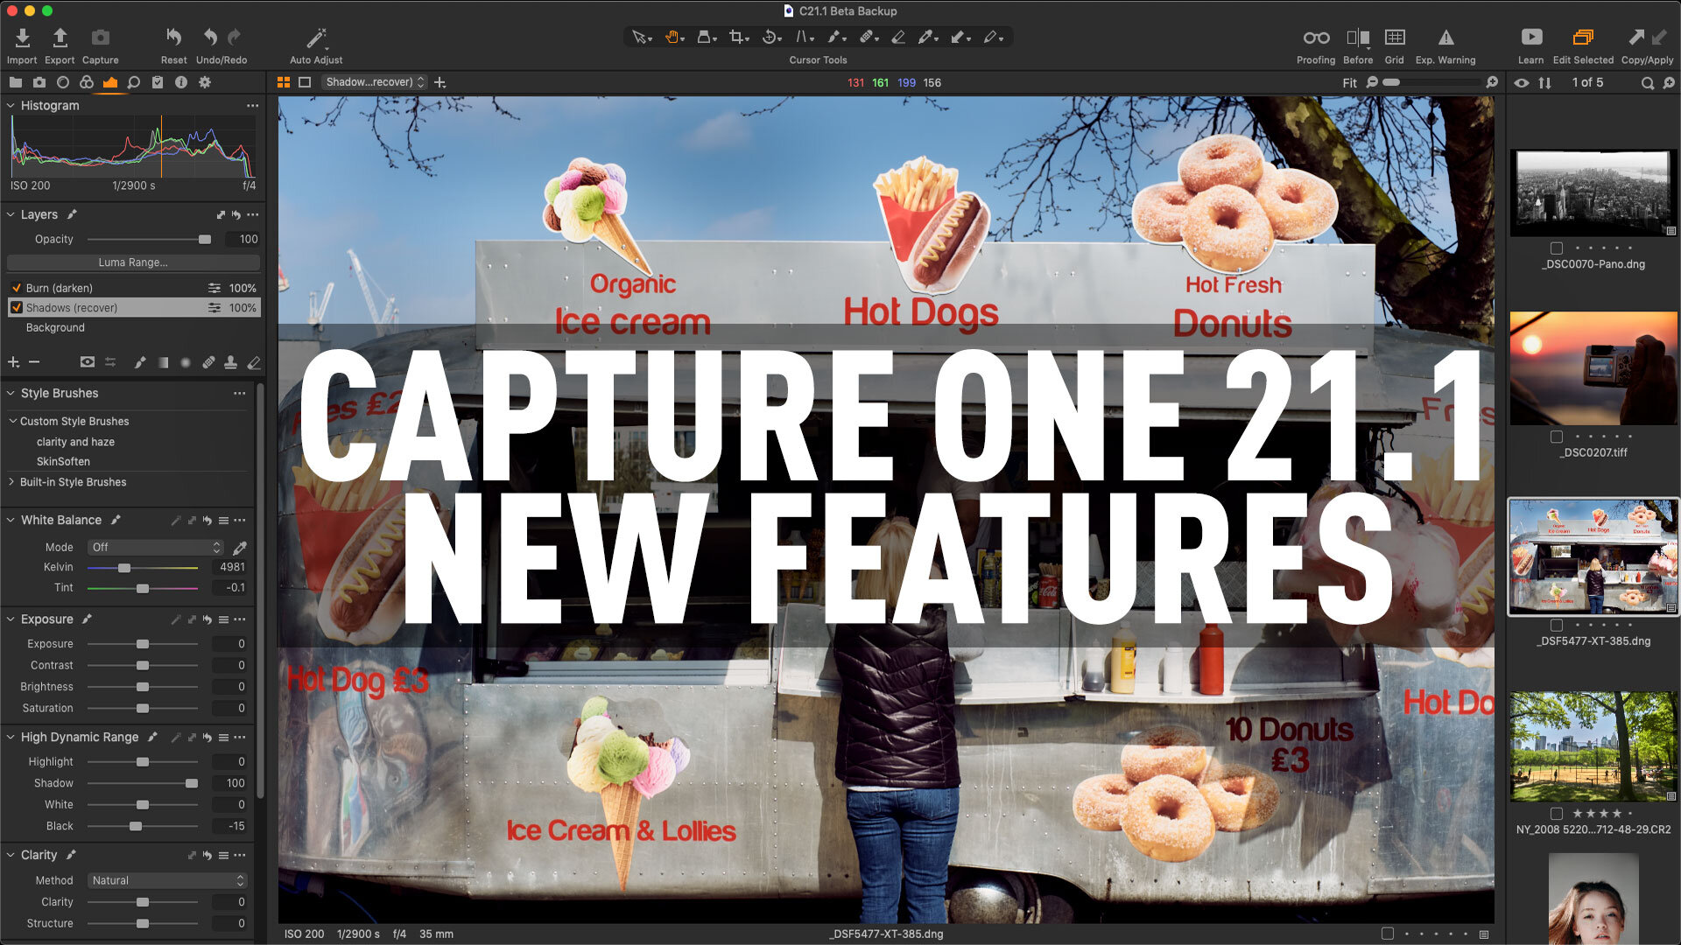Viewport: 1681px width, 945px height.
Task: Switch to Color circles tool tab
Action: click(x=87, y=82)
